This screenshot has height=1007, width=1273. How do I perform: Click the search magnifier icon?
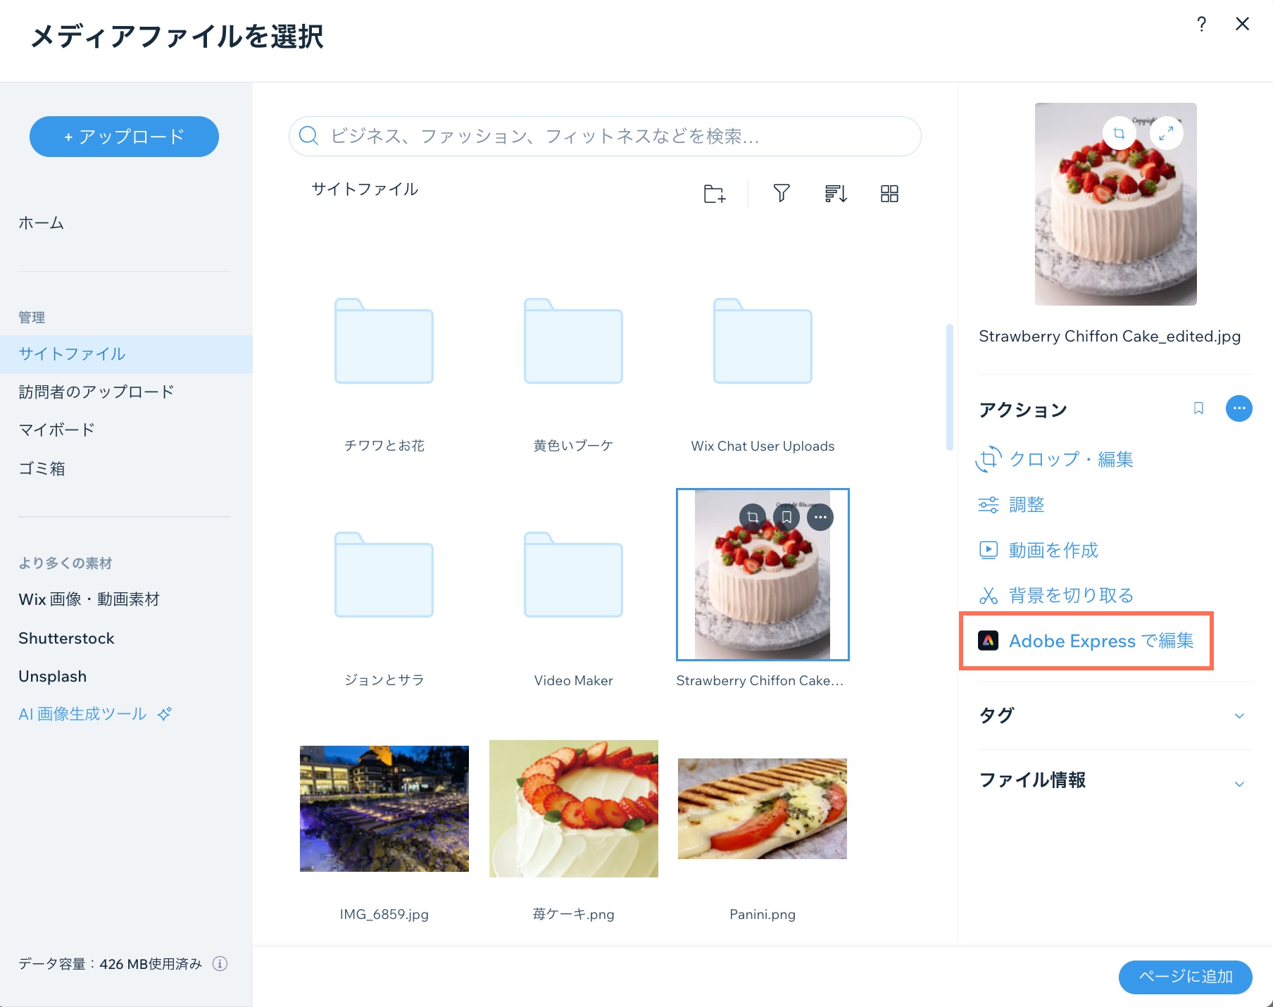click(x=308, y=136)
